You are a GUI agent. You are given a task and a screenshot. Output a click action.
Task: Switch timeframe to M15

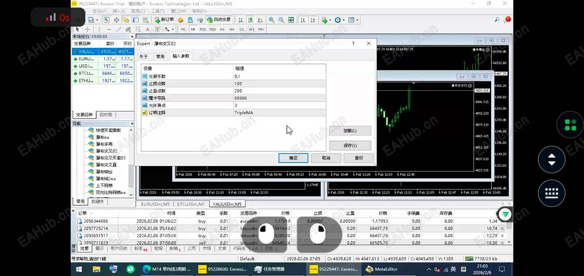[x=203, y=29]
